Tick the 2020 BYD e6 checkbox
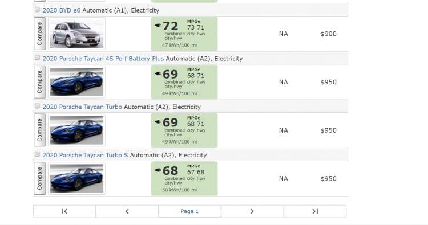428x225 pixels. coord(37,10)
